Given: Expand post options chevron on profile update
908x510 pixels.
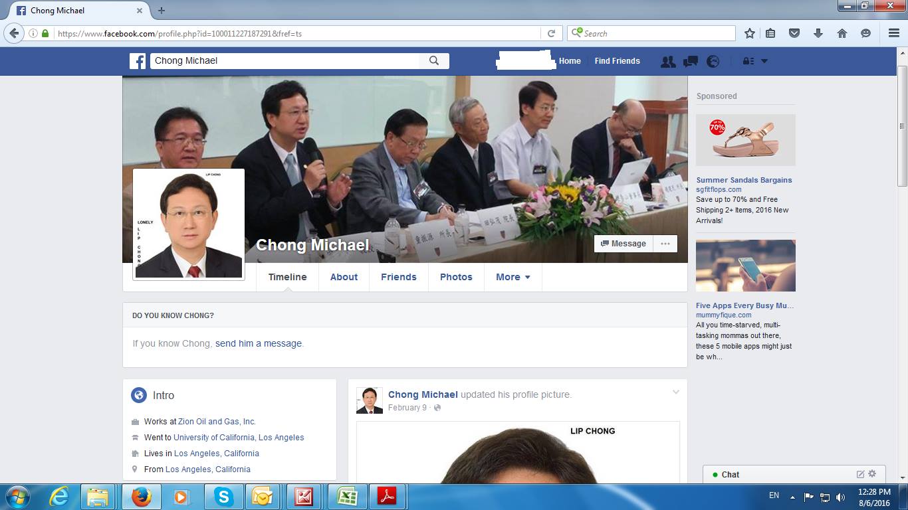Looking at the screenshot, I should click(x=675, y=392).
